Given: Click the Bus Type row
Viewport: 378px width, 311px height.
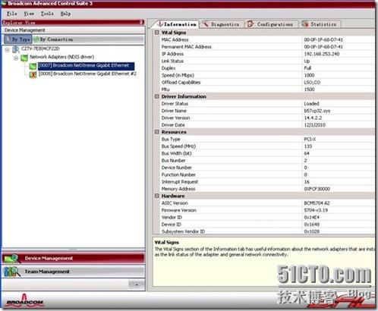Looking at the screenshot, I should (268, 139).
